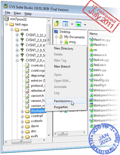
Task: Expand the cvsntcpl folder node
Action: pyautogui.click(x=22, y=117)
